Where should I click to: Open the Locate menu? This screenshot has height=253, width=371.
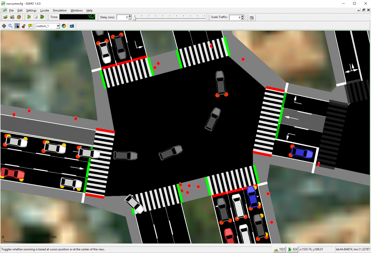tap(45, 10)
